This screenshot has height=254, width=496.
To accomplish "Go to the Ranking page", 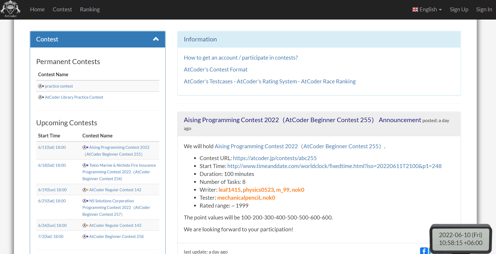I will tap(90, 9).
